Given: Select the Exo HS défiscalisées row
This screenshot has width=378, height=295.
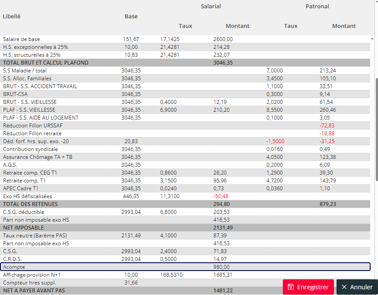Looking at the screenshot, I should 186,196.
